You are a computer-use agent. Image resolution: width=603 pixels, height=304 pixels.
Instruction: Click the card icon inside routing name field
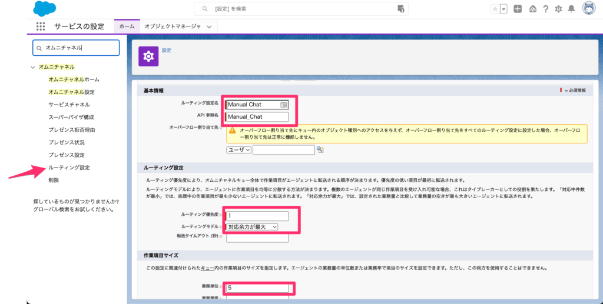[283, 105]
